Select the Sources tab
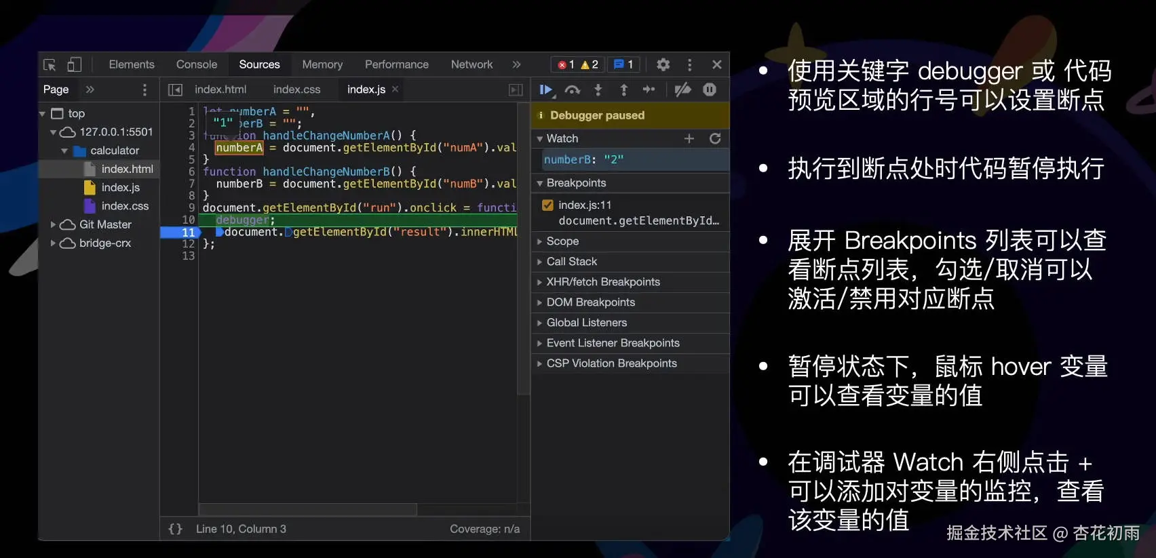This screenshot has width=1156, height=558. (x=259, y=64)
